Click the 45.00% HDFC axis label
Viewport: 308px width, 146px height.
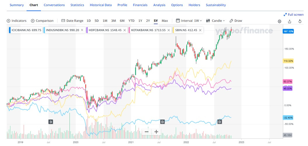[288, 89]
